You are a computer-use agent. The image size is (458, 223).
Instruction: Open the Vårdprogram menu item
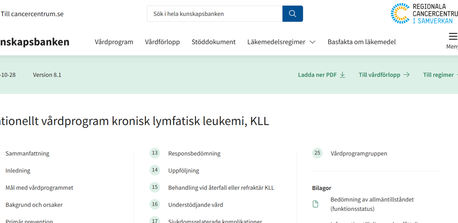[x=114, y=42]
